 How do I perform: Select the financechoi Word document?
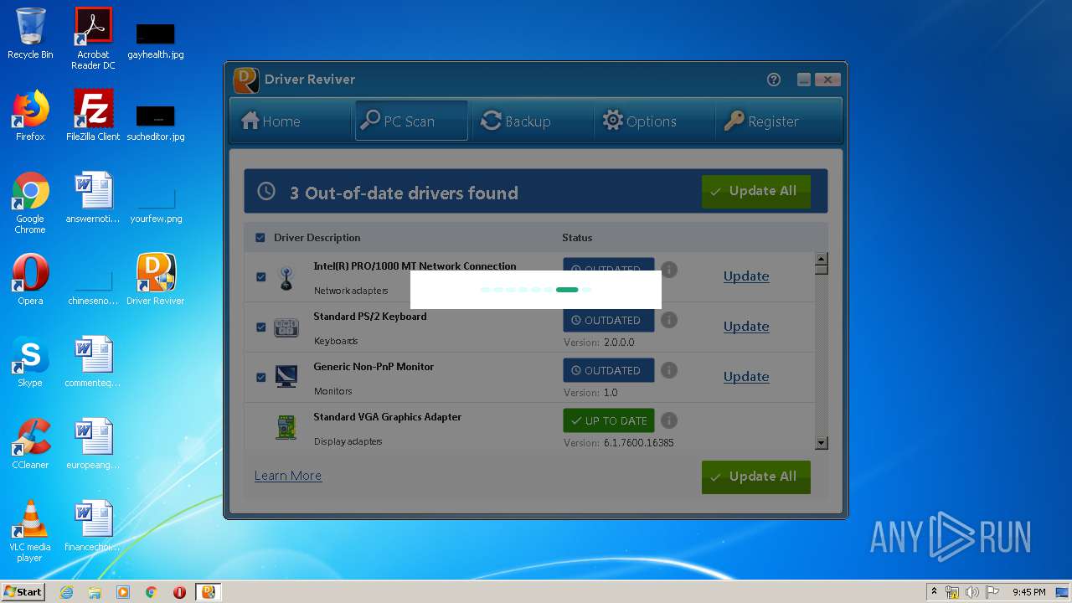tap(93, 526)
